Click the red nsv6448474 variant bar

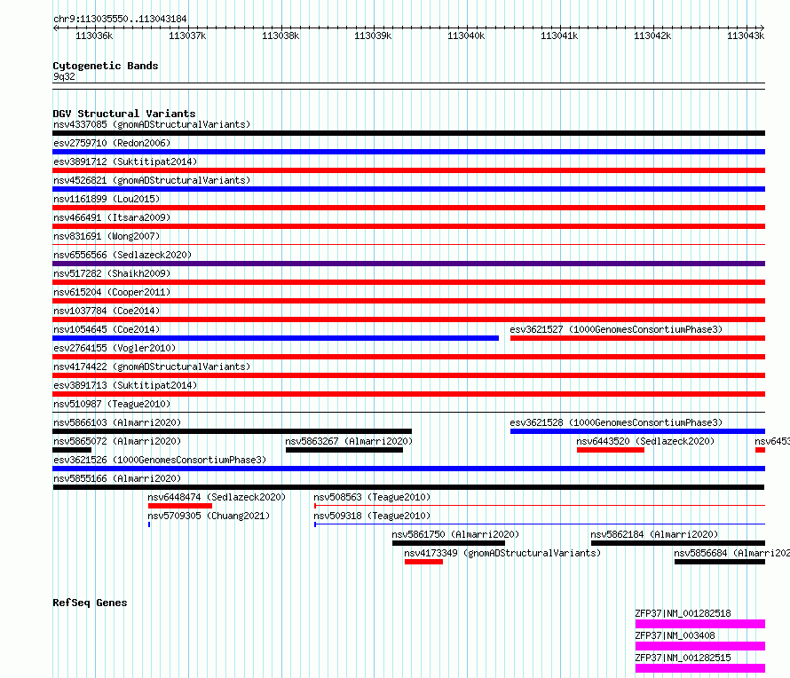click(x=180, y=506)
